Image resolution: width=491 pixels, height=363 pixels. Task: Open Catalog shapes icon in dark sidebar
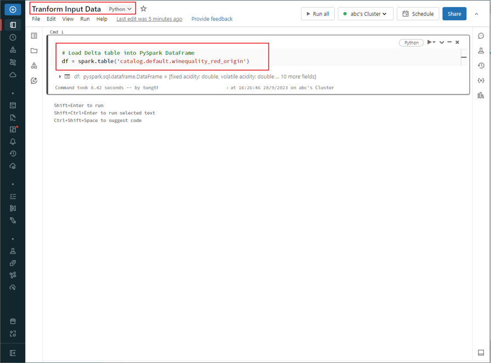point(13,50)
